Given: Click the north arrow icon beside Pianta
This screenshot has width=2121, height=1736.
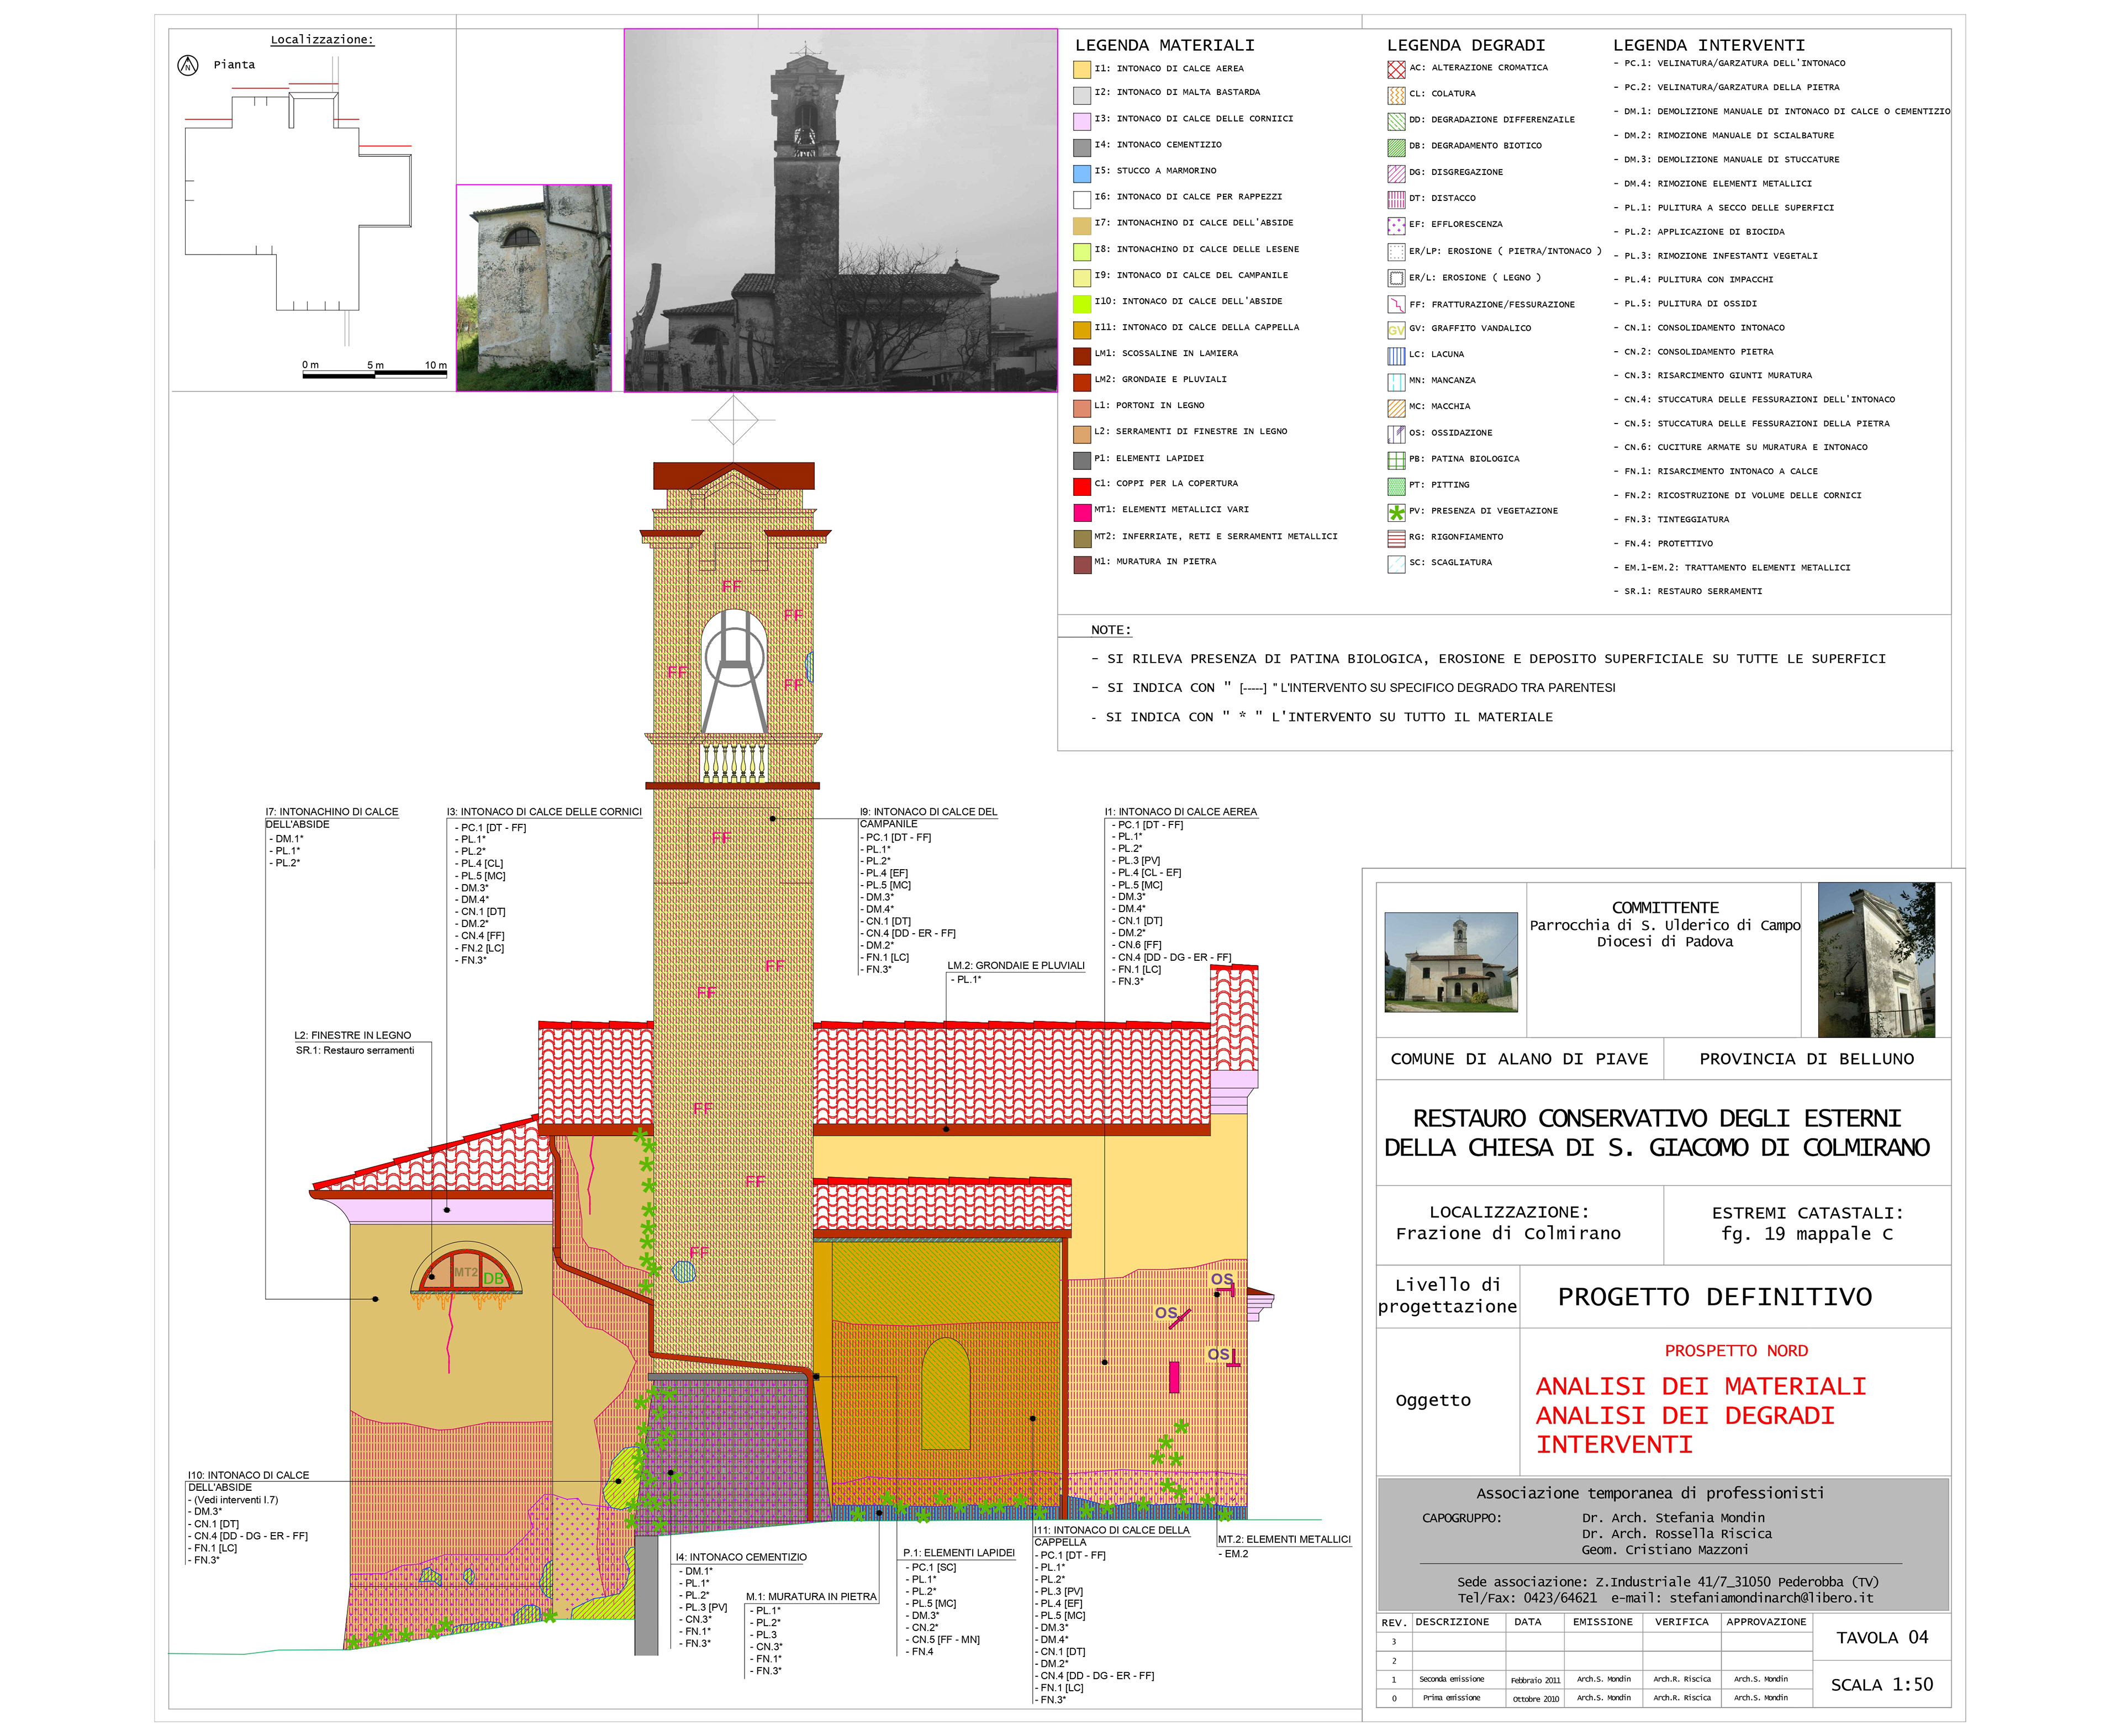Looking at the screenshot, I should pos(187,66).
